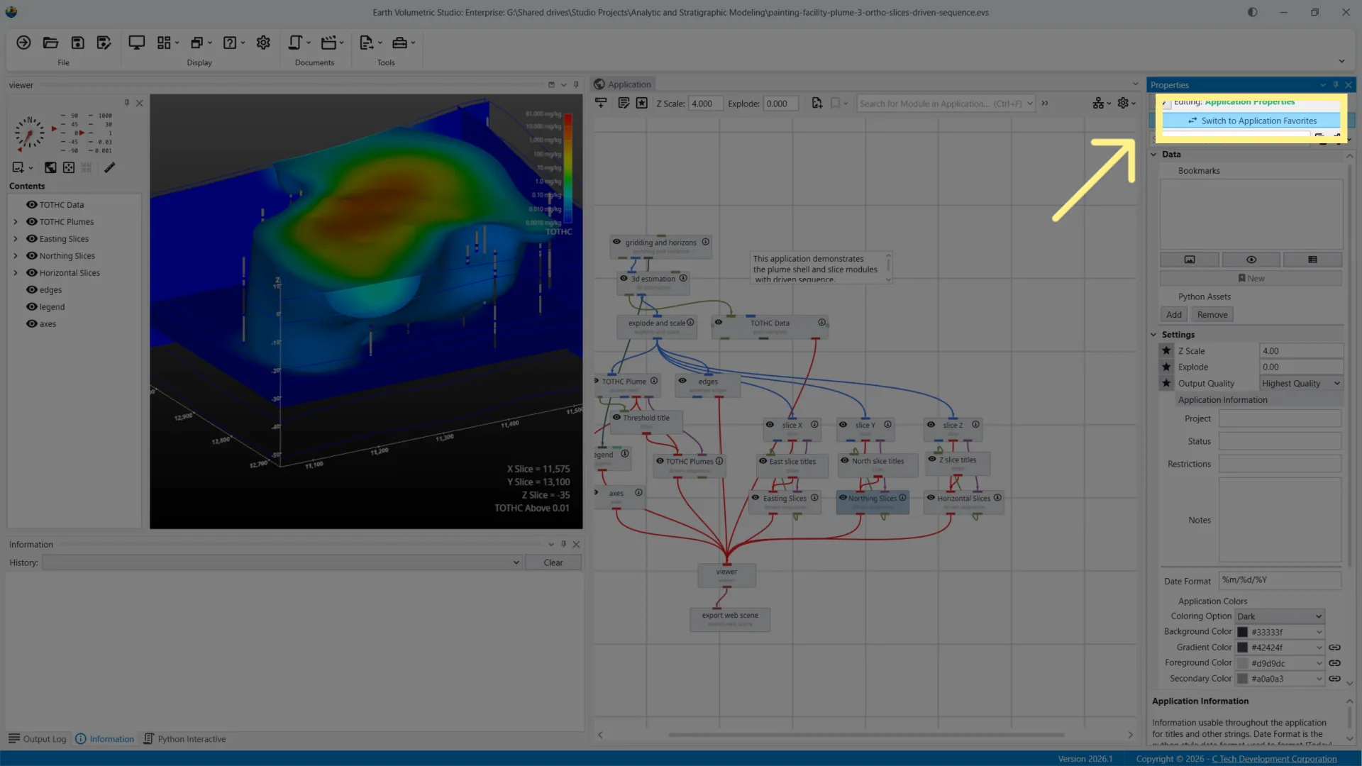The height and width of the screenshot is (766, 1362).
Task: Toggle Z Scale favorite star
Action: tap(1166, 350)
